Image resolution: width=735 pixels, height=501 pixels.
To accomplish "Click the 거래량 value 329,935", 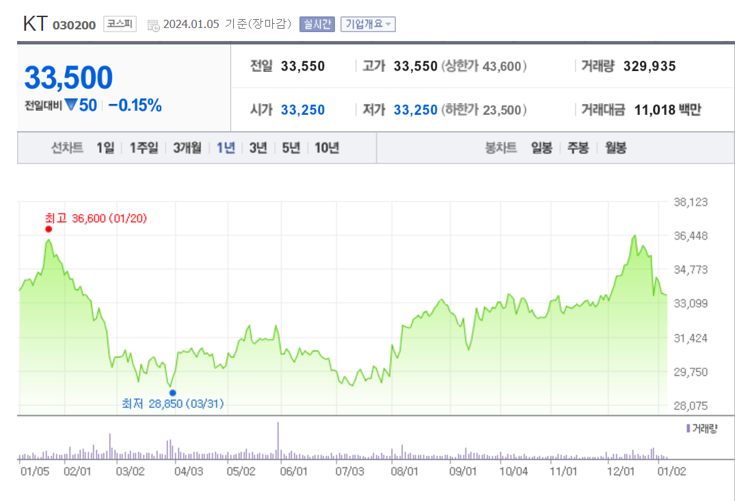I will click(x=650, y=66).
